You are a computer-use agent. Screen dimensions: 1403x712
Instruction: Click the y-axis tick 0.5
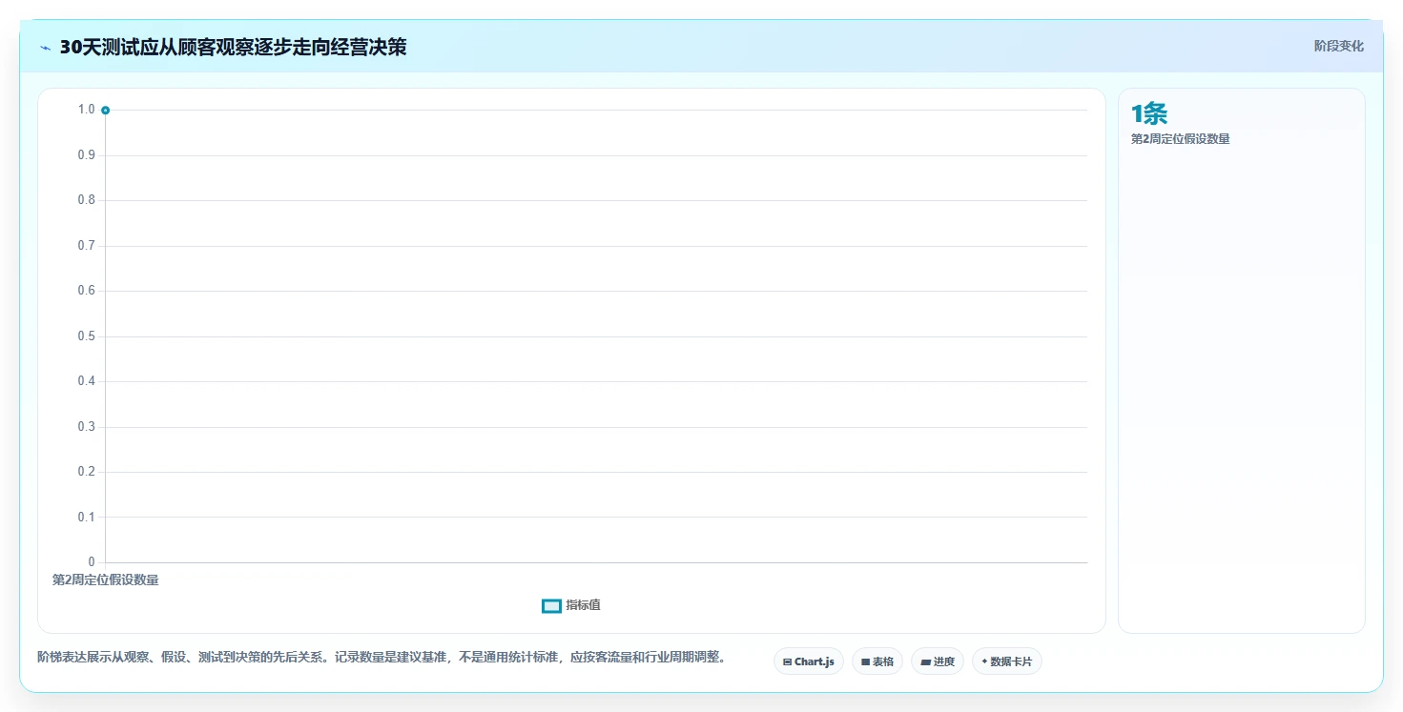[86, 336]
